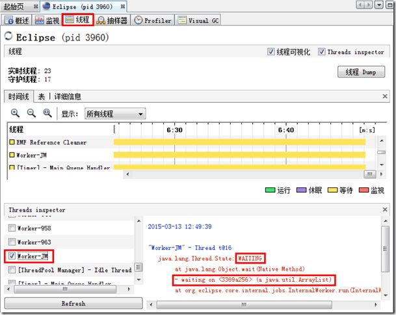Open the Visual GC tab
396x315 pixels.
198,20
